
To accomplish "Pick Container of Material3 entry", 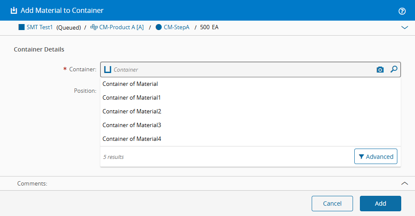I will [x=131, y=125].
